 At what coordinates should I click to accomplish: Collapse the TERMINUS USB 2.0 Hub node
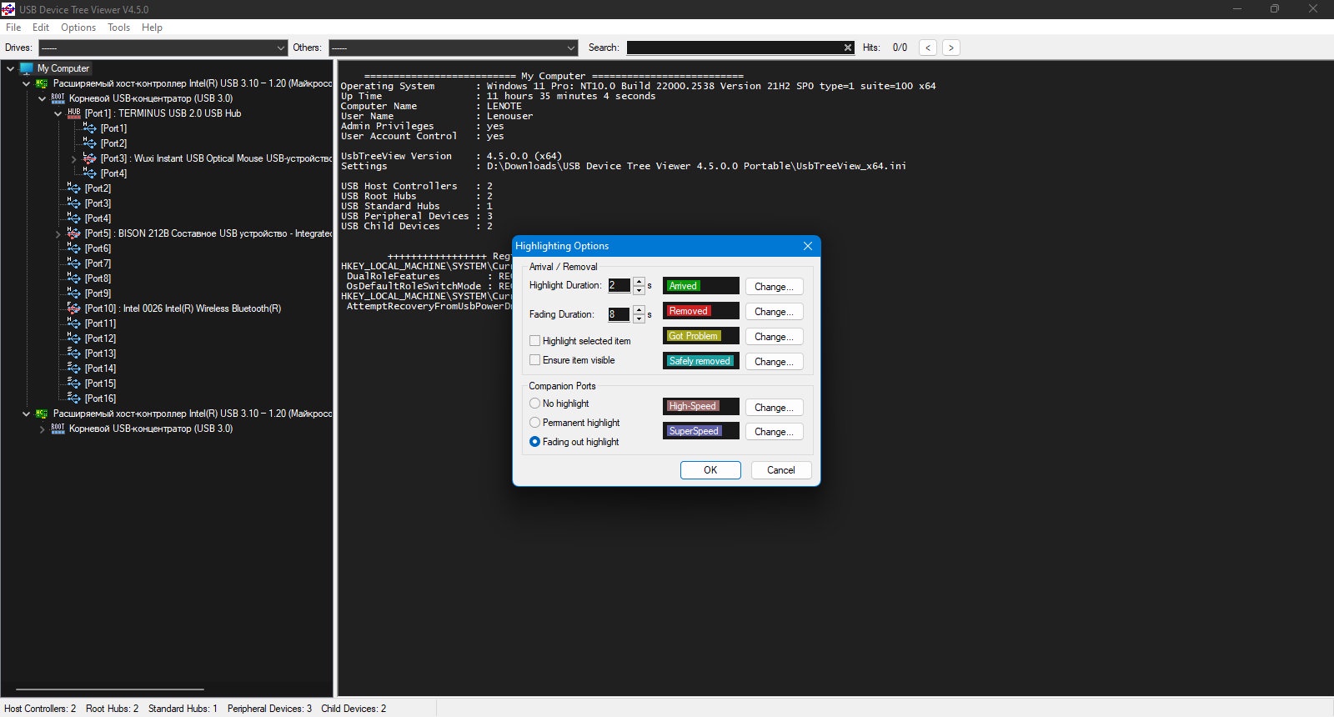point(58,113)
